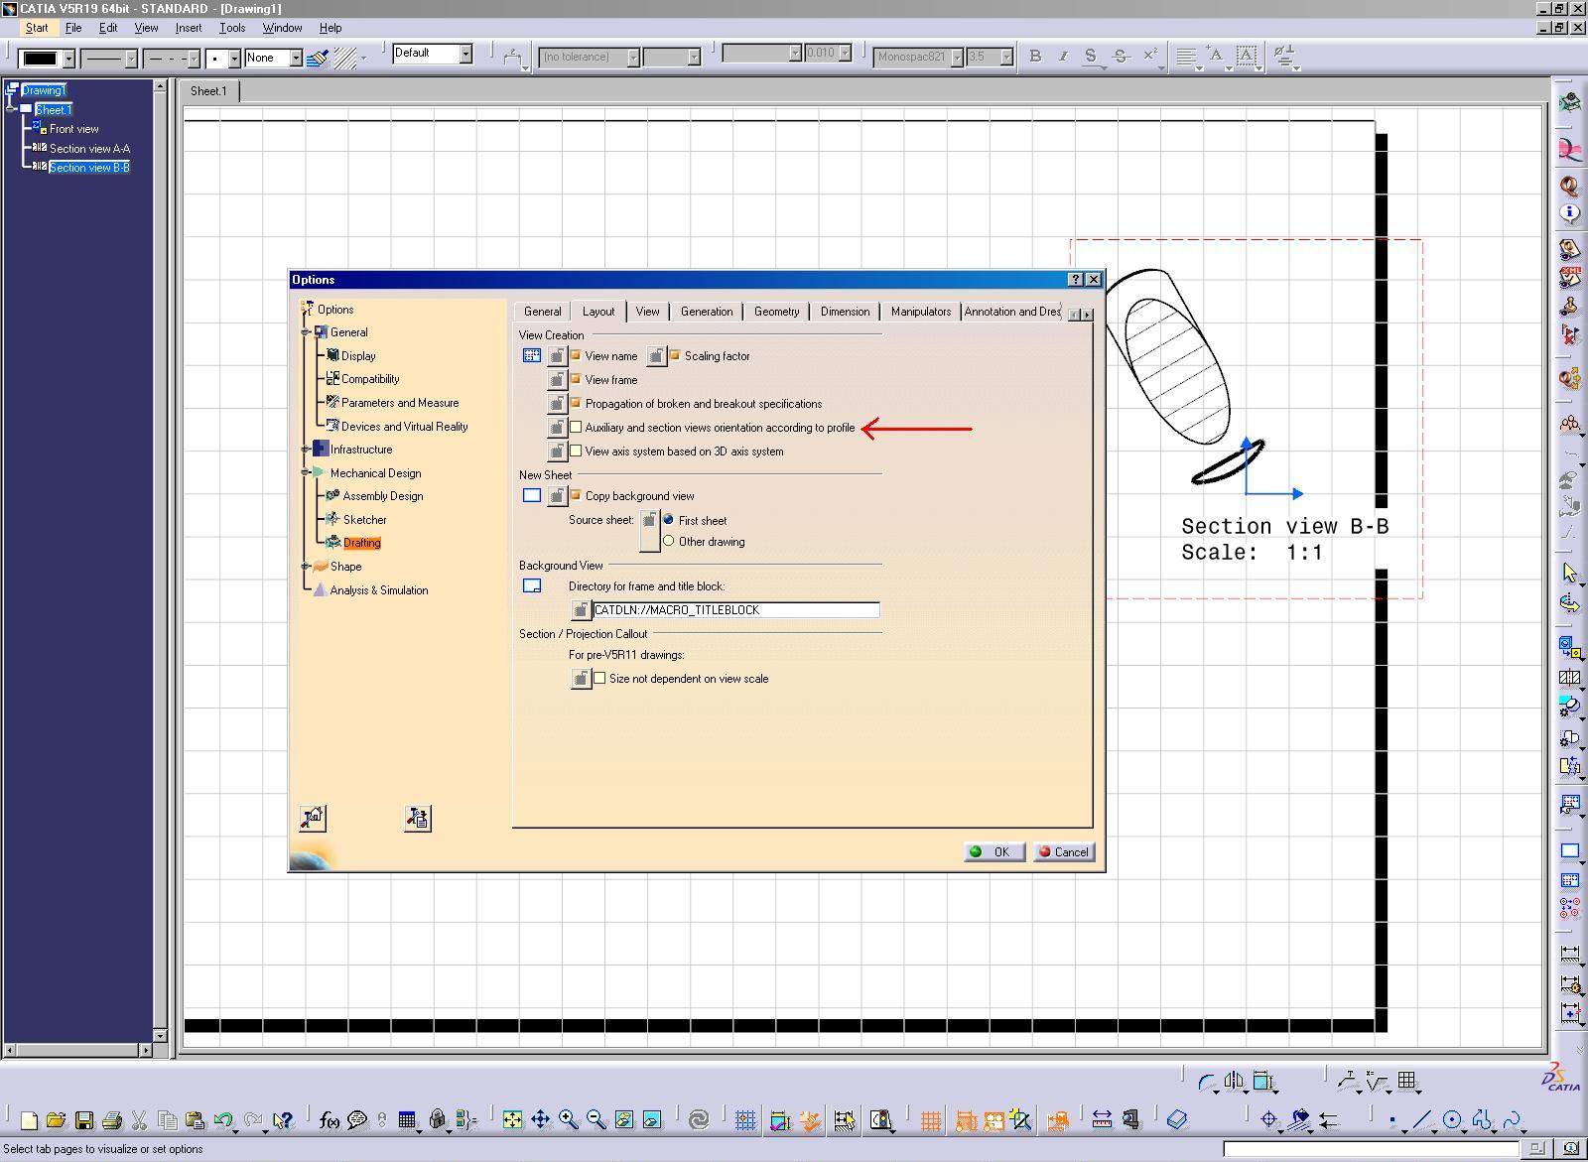
Task: Toggle the View name checkbox
Action: coord(576,355)
